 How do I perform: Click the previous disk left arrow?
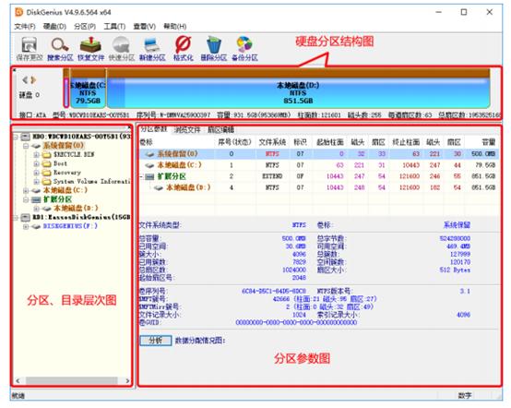(x=25, y=79)
